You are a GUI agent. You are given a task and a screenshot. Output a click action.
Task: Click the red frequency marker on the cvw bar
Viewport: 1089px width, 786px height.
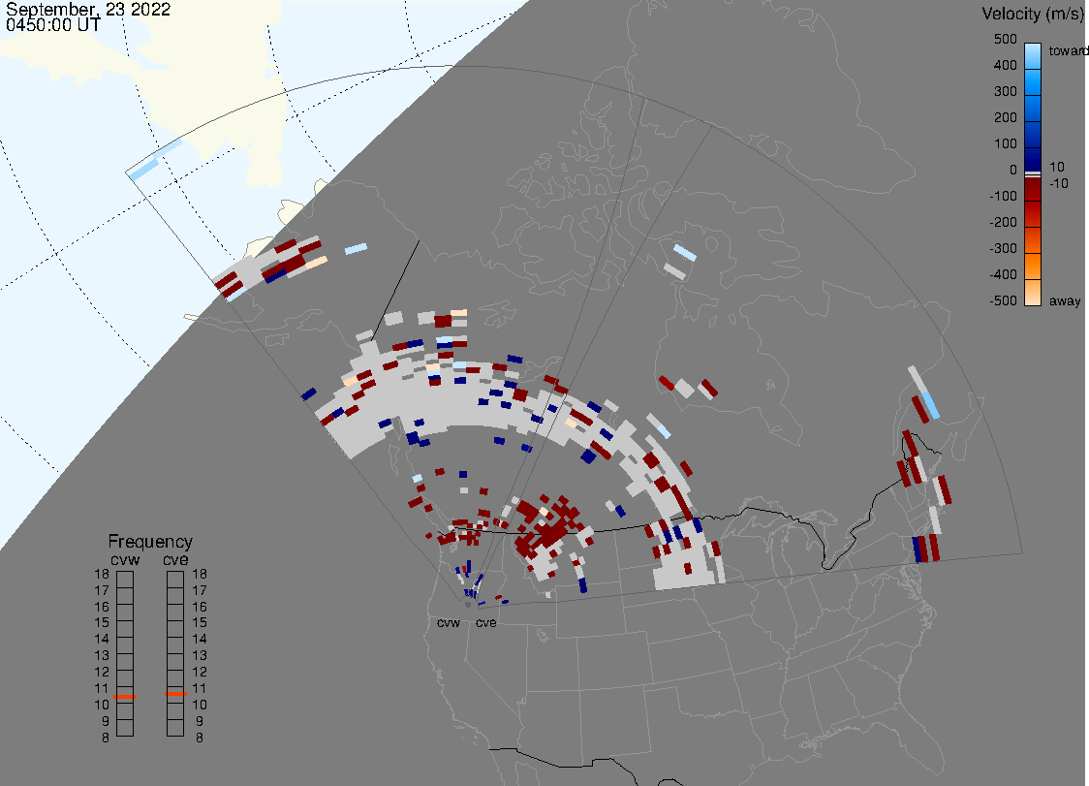click(x=125, y=696)
